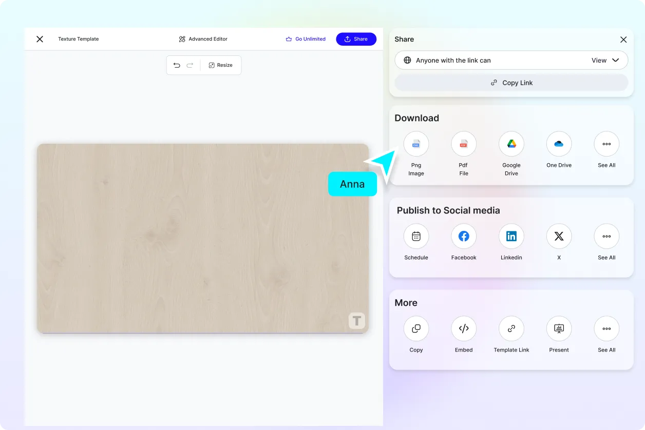
Task: Download as Pdf File
Action: pyautogui.click(x=464, y=144)
